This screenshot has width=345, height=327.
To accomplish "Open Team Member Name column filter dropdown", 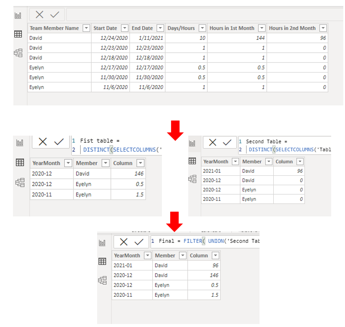I will [x=86, y=28].
